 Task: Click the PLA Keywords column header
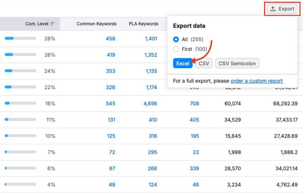(143, 24)
